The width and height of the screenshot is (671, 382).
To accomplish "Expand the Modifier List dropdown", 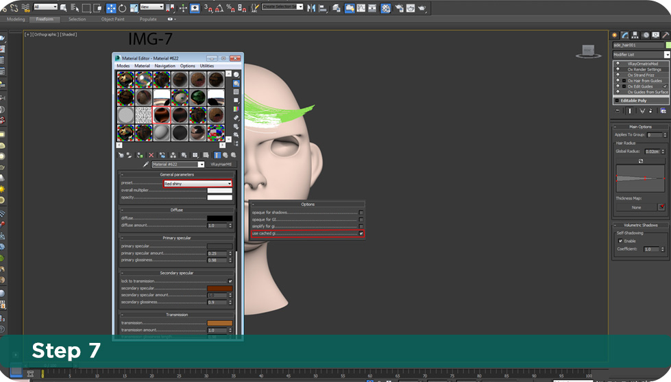I will pyautogui.click(x=667, y=54).
